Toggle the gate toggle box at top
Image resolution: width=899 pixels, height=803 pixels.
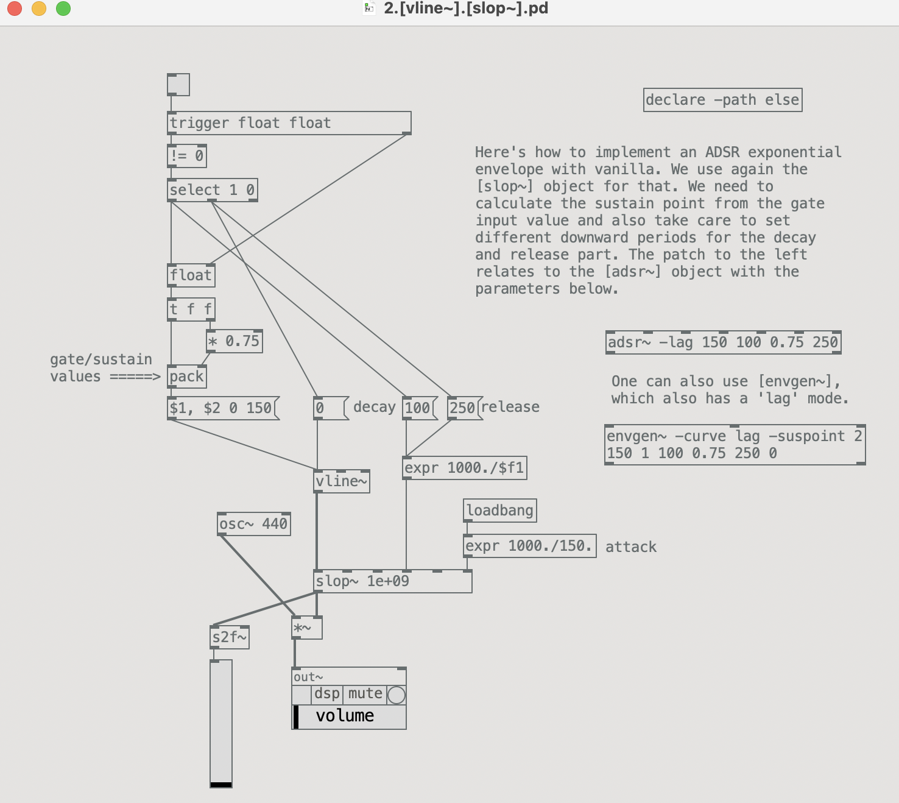tap(178, 85)
